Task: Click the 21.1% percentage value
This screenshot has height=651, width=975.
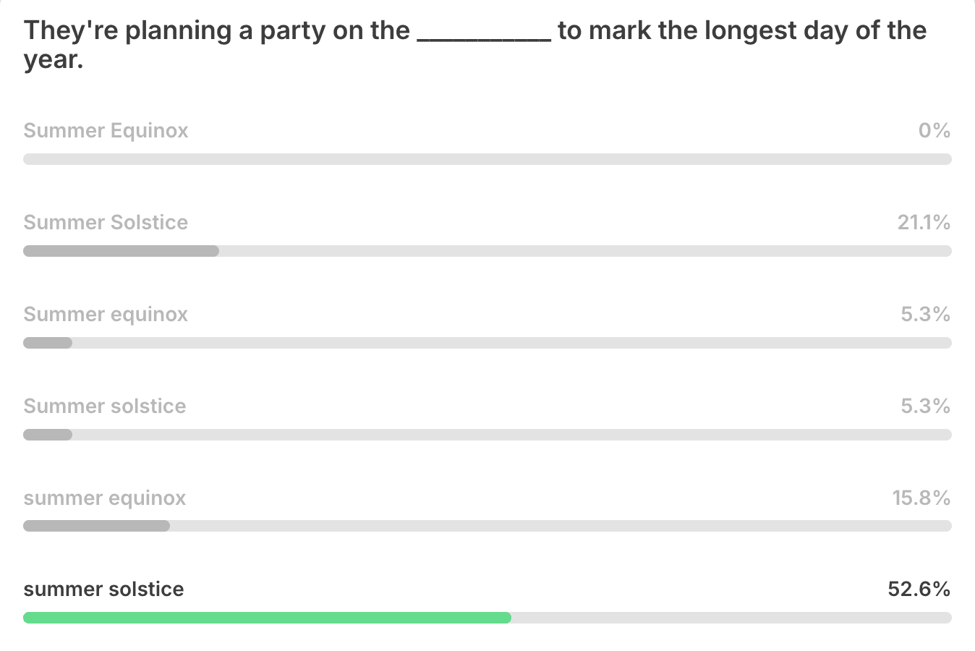Action: tap(924, 223)
